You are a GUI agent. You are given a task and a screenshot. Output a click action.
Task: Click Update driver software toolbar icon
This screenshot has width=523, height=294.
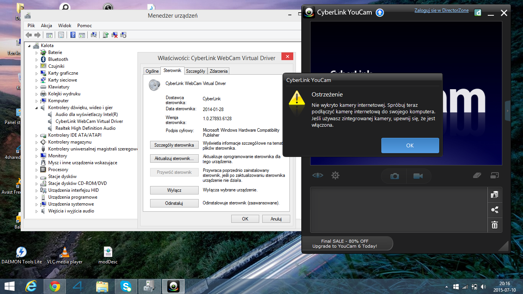click(106, 35)
